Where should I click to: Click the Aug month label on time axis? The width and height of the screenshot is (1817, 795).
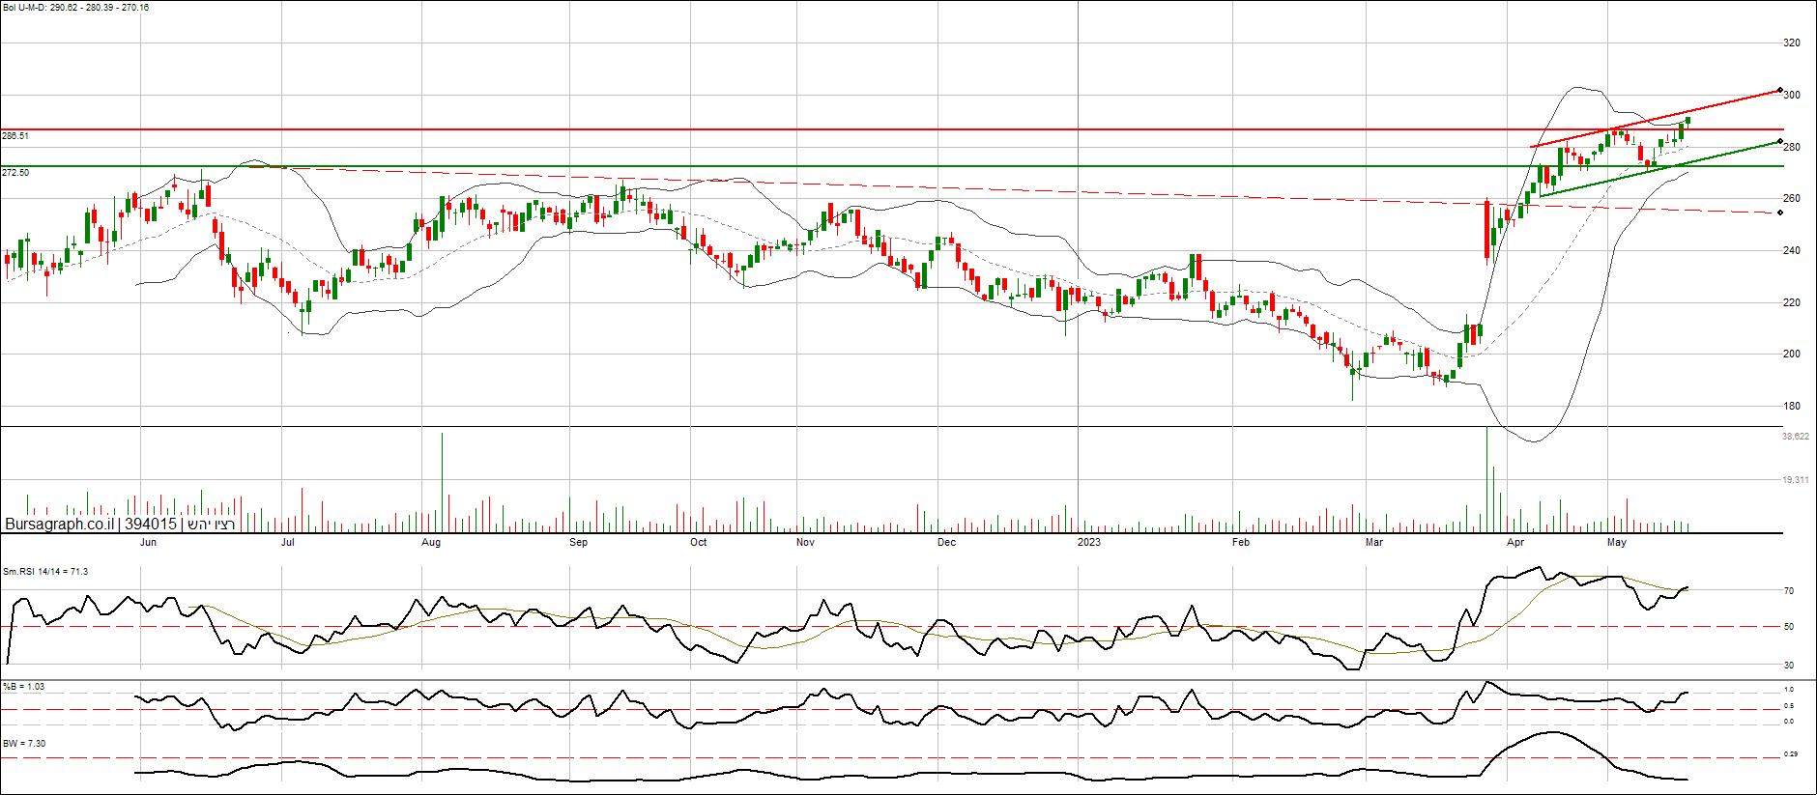431,543
